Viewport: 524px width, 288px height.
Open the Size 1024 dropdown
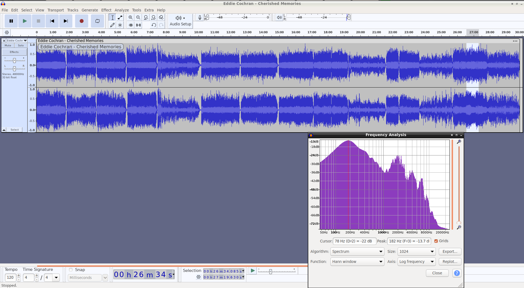(416, 251)
